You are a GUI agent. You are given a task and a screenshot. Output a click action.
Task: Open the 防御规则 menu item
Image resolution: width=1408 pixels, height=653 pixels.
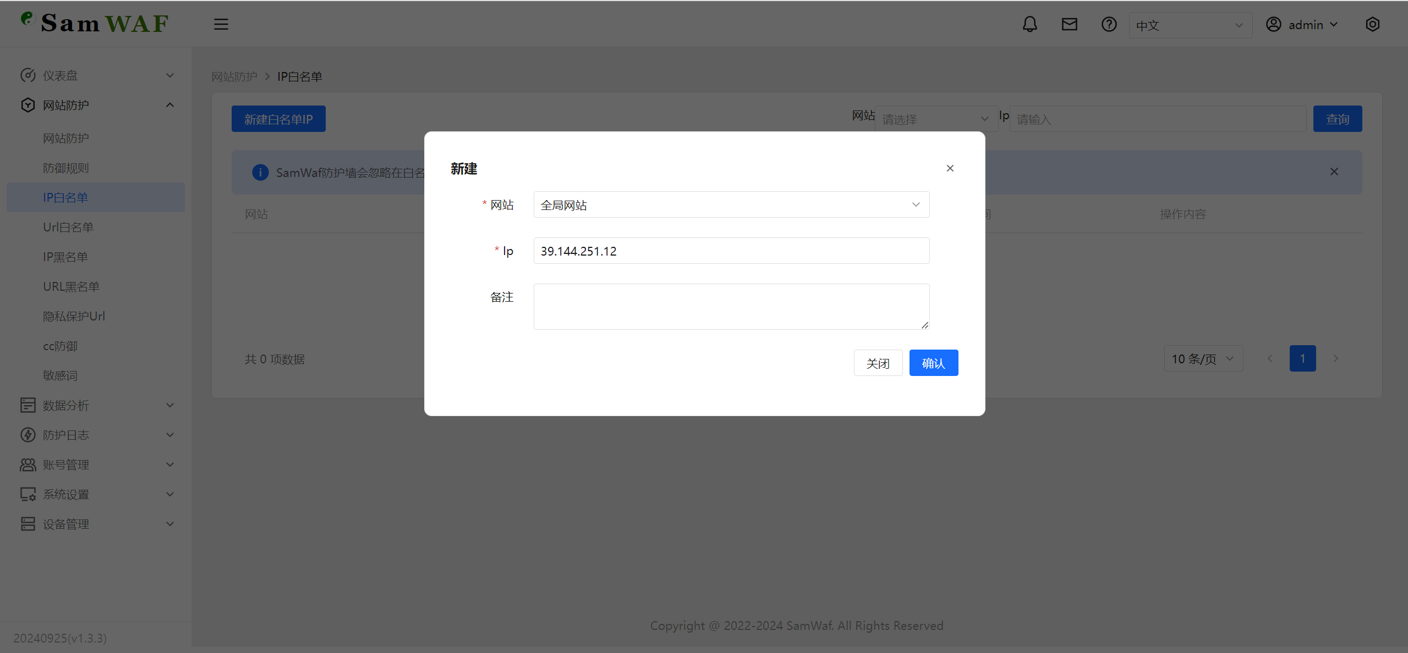pos(96,168)
